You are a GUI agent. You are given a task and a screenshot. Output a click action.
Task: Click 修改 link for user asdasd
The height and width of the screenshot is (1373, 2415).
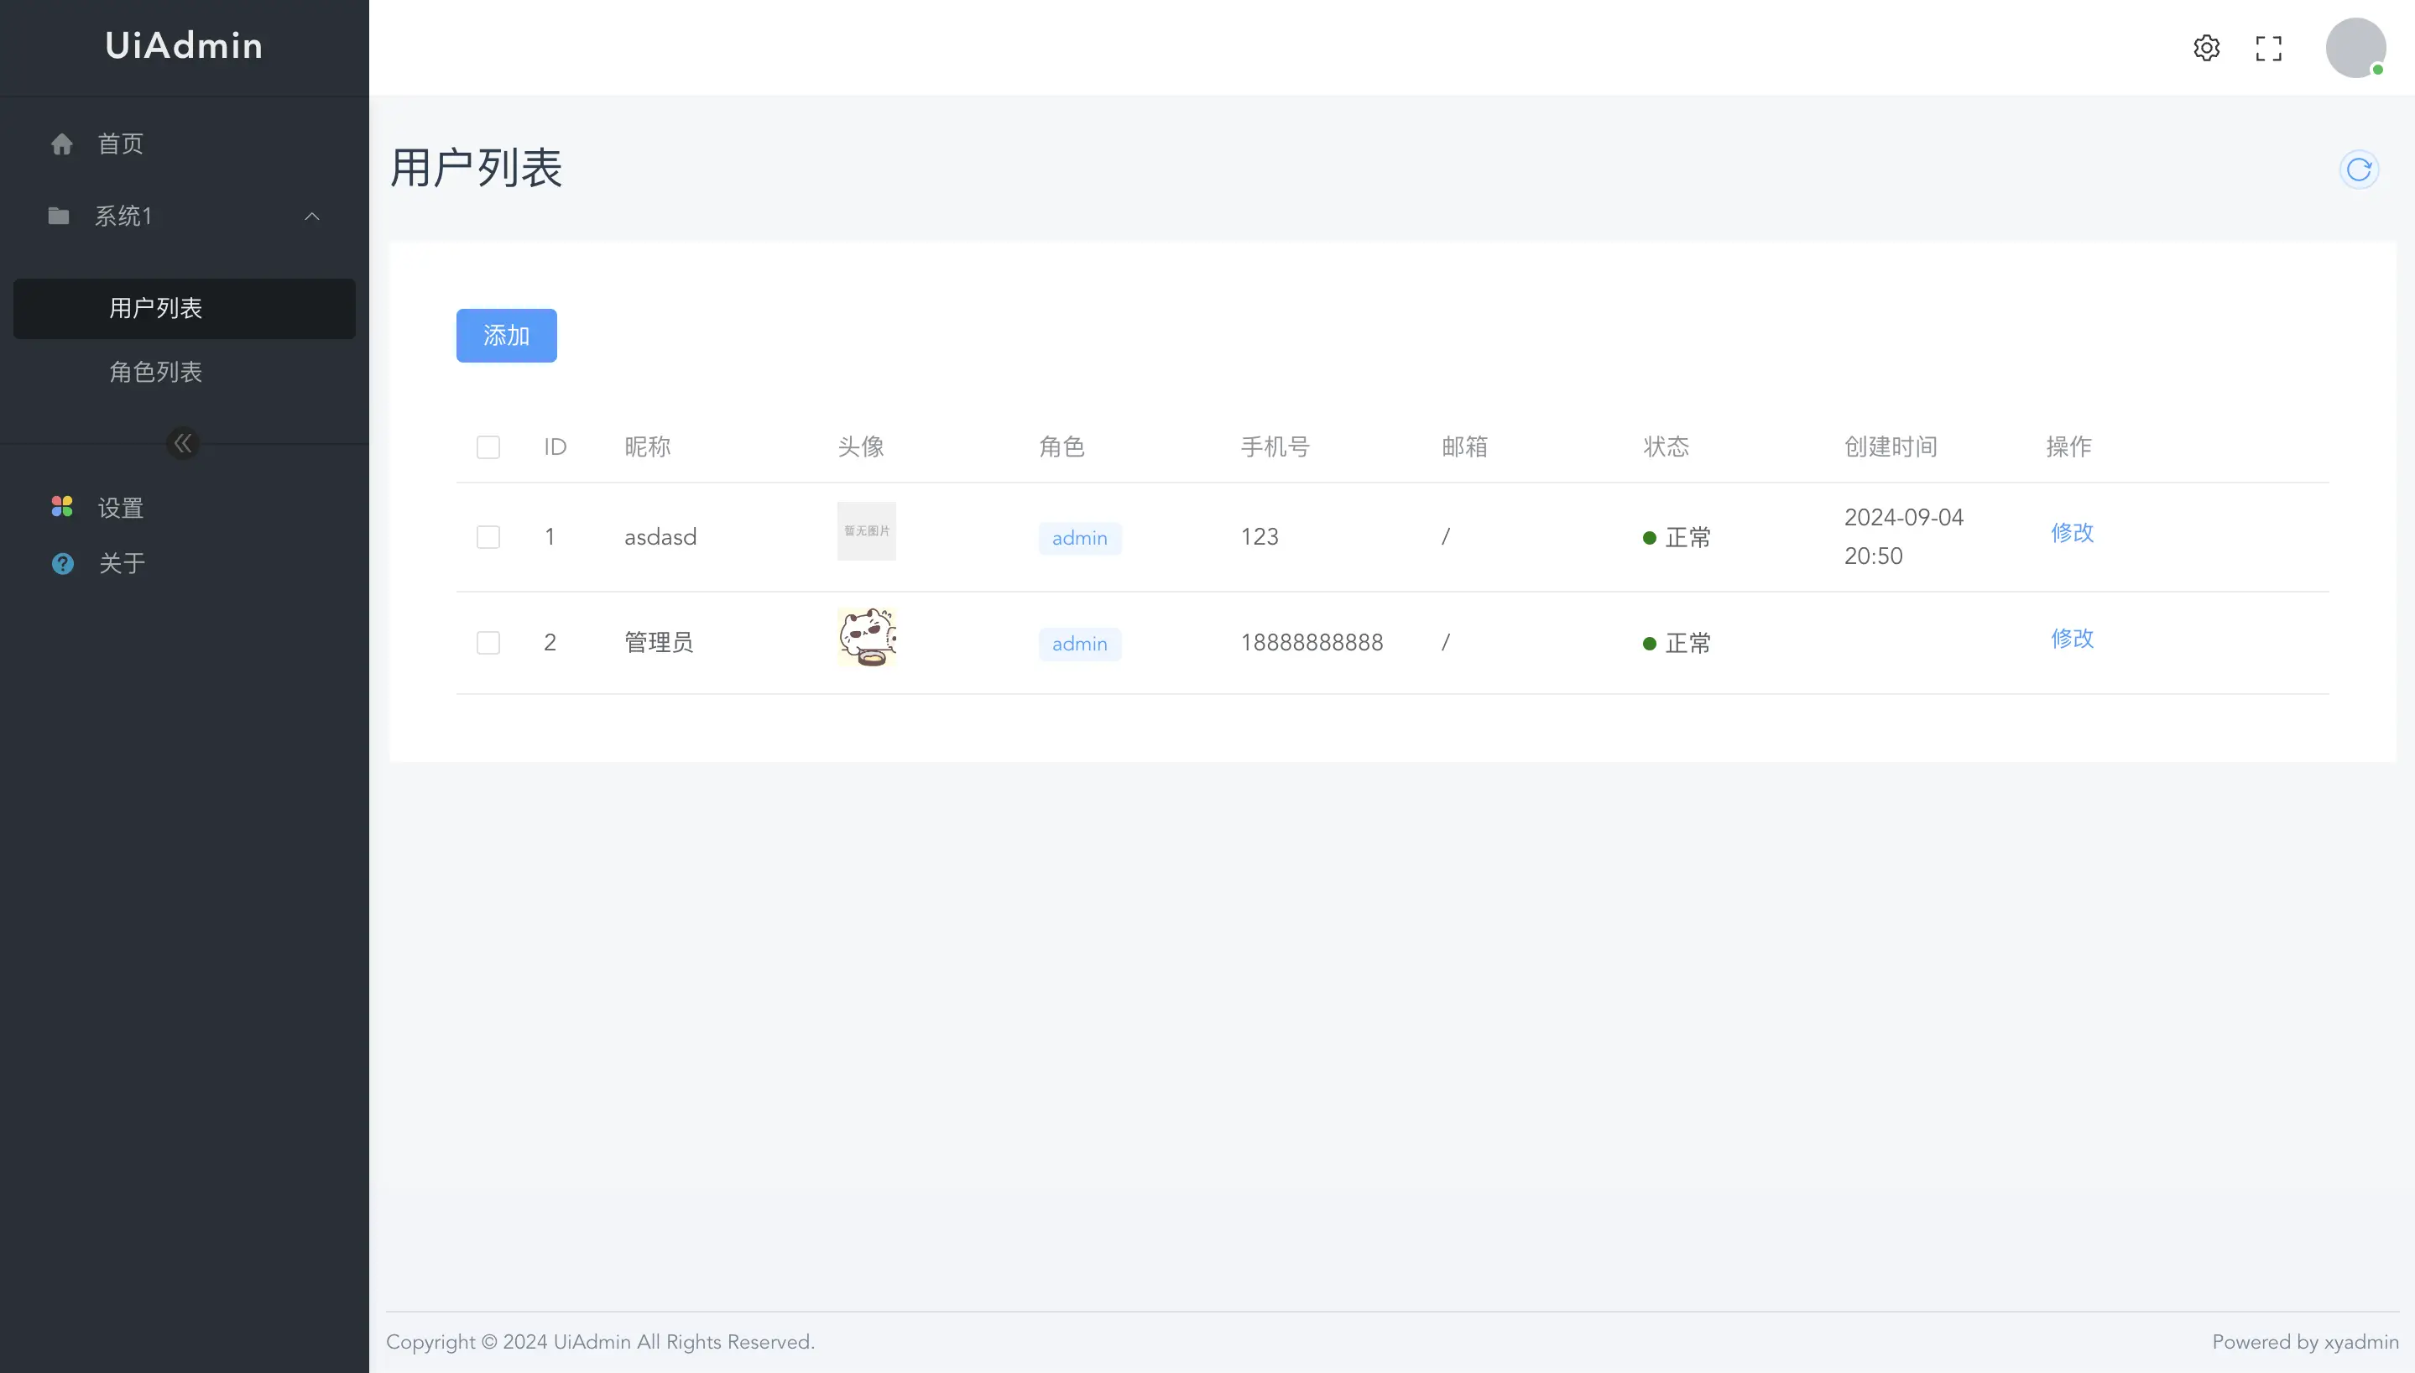point(2072,533)
